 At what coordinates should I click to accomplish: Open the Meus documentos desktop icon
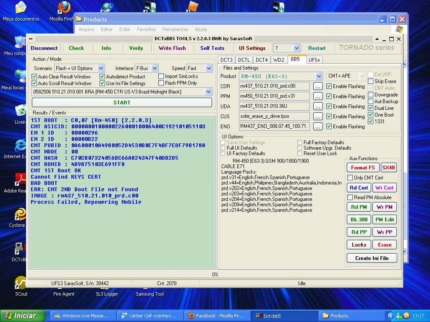coord(21,11)
